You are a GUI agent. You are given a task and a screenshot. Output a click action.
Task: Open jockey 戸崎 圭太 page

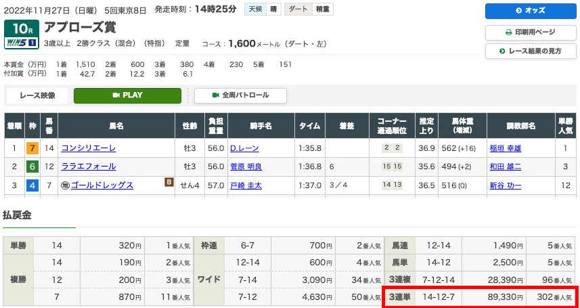point(246,185)
